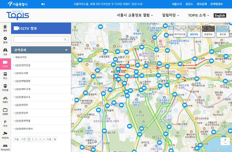Zoom in the map with plus button
232x152 pixels.
pyautogui.click(x=225, y=140)
